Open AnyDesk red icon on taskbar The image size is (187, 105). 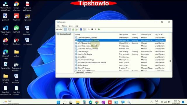[x=110, y=102]
